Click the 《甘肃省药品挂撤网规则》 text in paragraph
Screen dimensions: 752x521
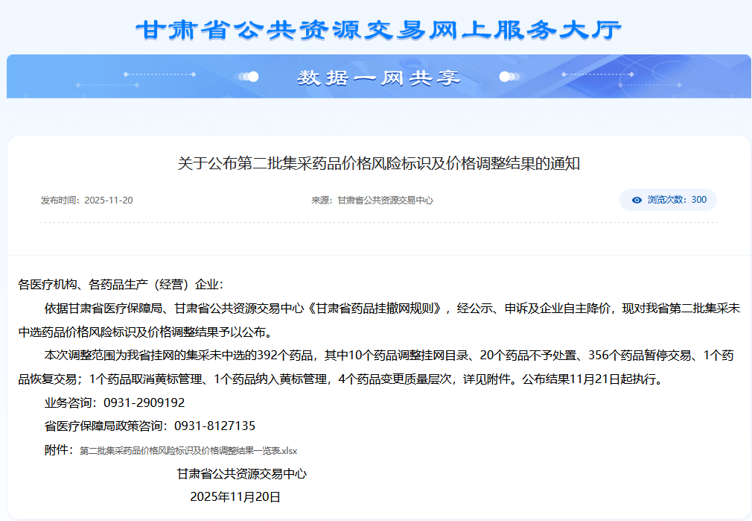(x=377, y=308)
